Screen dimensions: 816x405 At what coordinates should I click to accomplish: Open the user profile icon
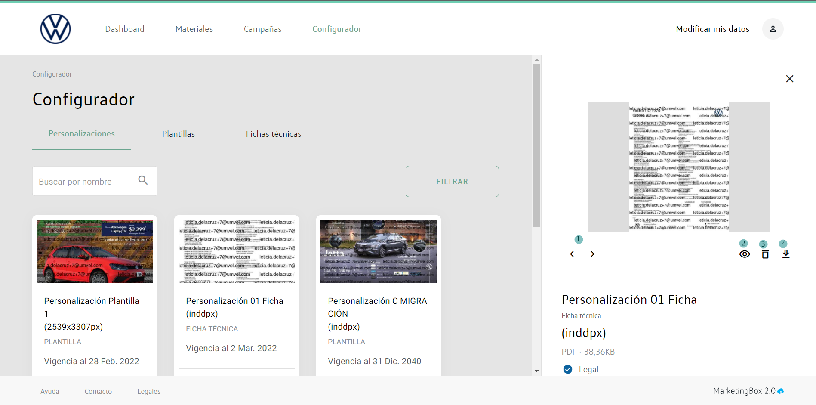pos(773,29)
